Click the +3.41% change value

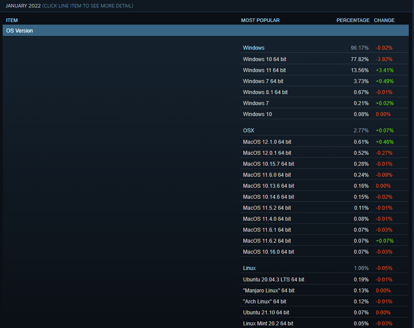[385, 70]
